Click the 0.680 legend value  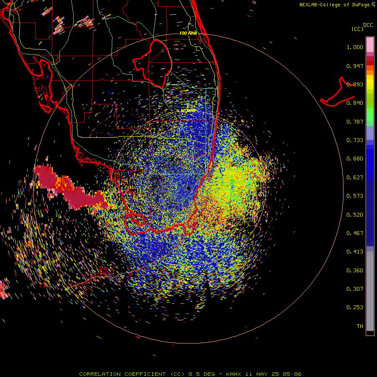tap(355, 159)
